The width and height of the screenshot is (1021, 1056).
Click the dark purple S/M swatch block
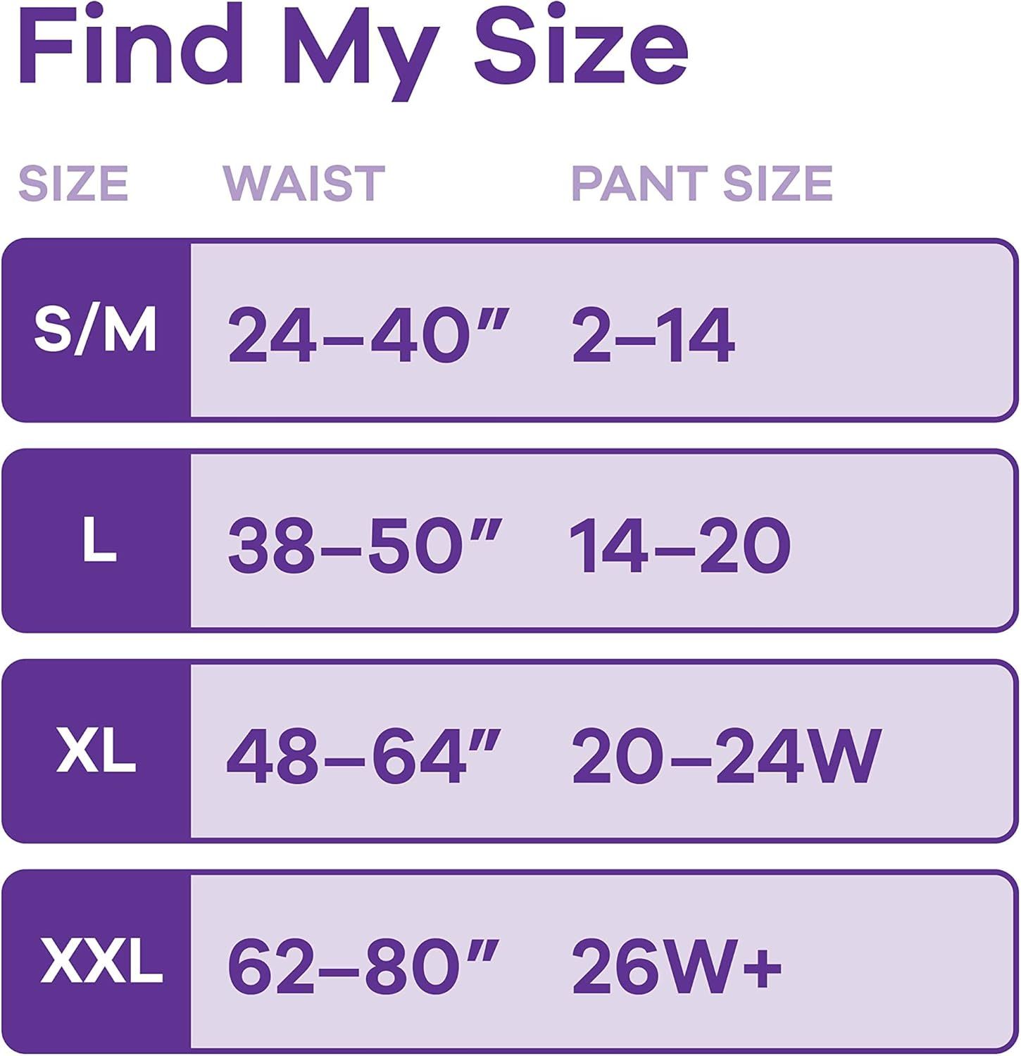(96, 330)
